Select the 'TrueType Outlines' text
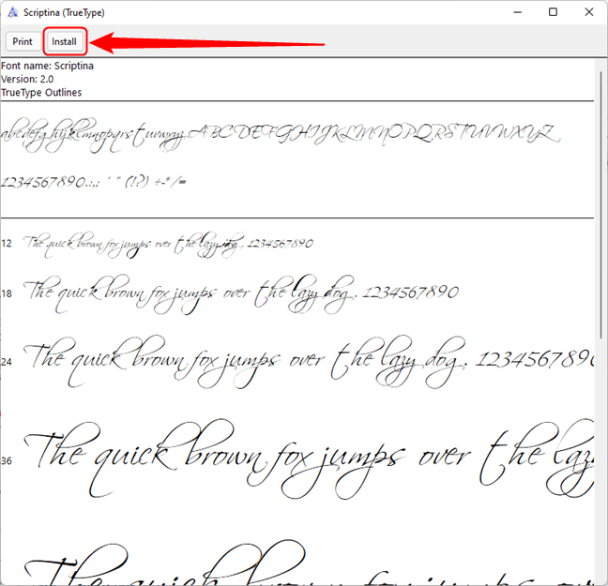 pyautogui.click(x=41, y=93)
